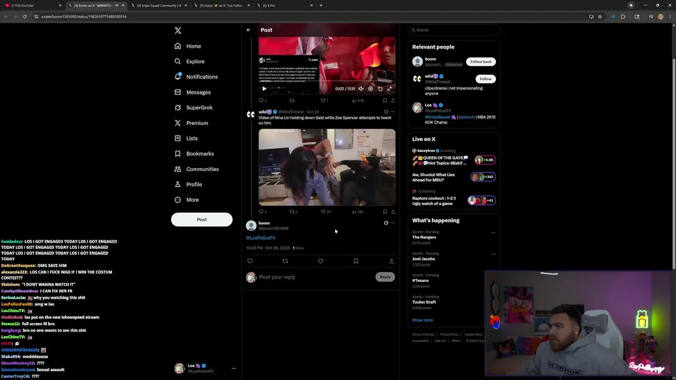Open the account menu dots beside LosPollosTV

[x=233, y=368]
